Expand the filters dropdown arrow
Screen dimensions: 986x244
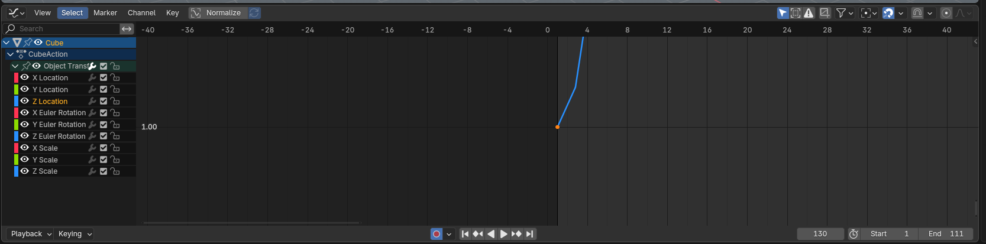[851, 13]
